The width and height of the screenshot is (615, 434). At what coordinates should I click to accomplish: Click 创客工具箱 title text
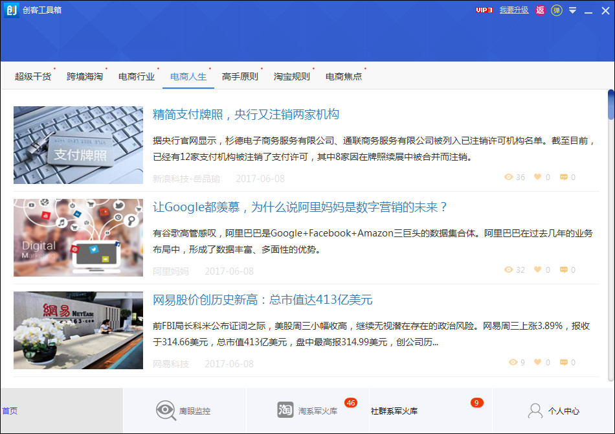pyautogui.click(x=42, y=10)
